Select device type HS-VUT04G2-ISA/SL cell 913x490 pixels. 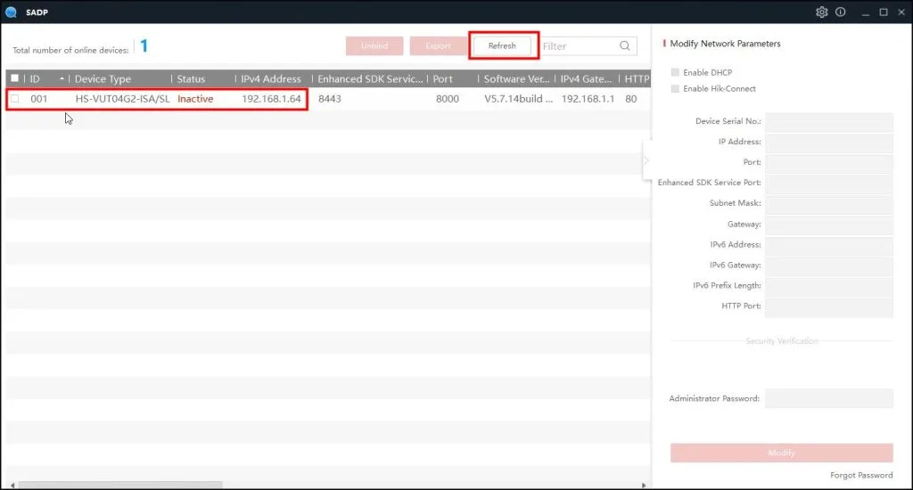point(122,99)
